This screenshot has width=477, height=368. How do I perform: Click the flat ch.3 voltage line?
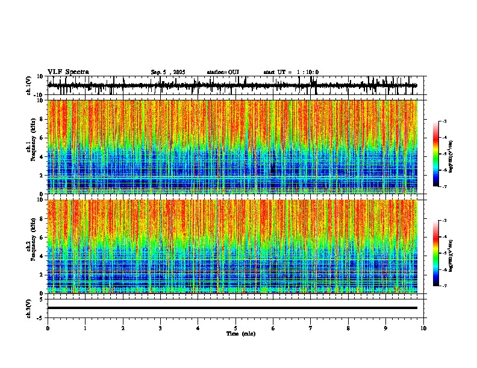click(x=232, y=308)
